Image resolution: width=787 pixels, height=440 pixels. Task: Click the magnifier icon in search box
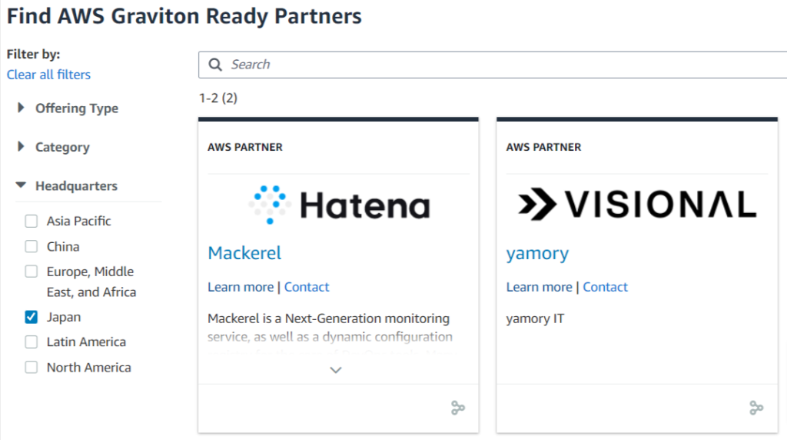(x=215, y=65)
